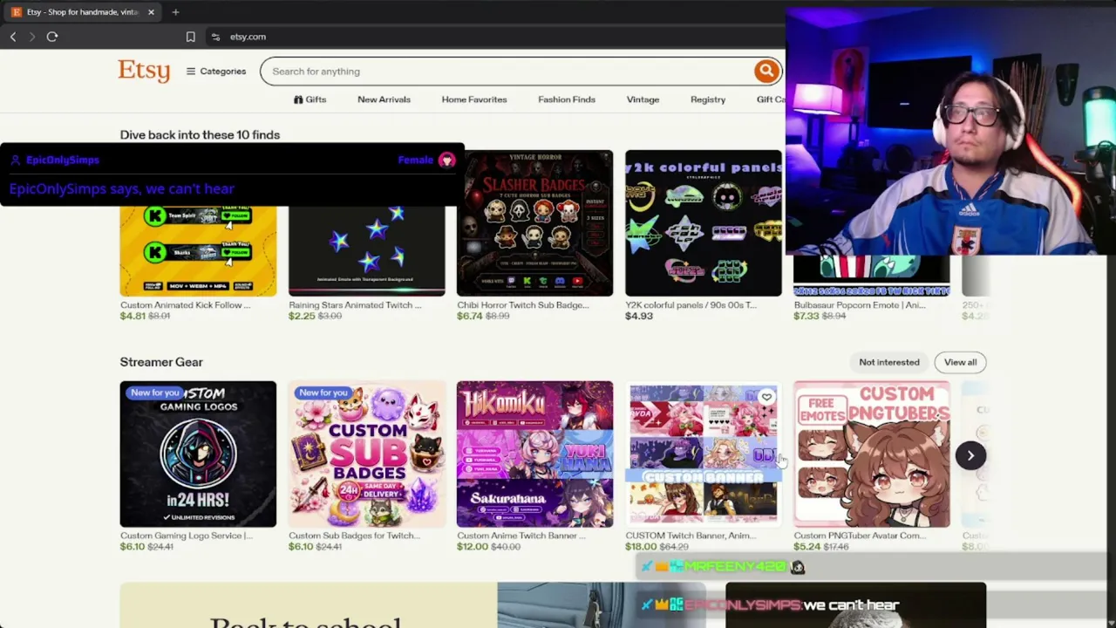
Task: Click the $6.74 Chibi Horror price
Action: click(x=469, y=316)
